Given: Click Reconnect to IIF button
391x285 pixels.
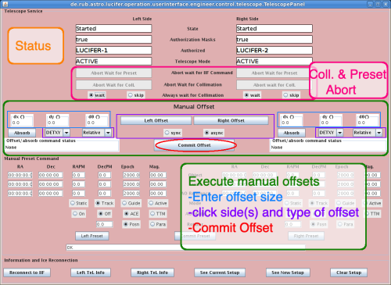Looking at the screenshot, I should 27,273.
